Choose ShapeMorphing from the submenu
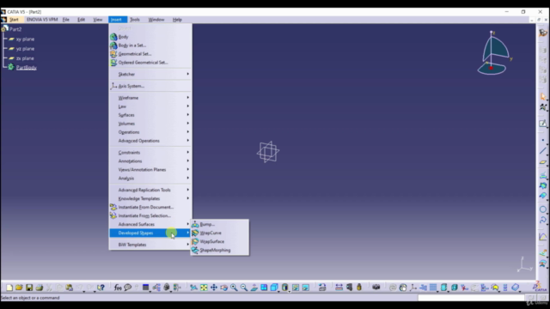This screenshot has width=550, height=309. pos(220,250)
